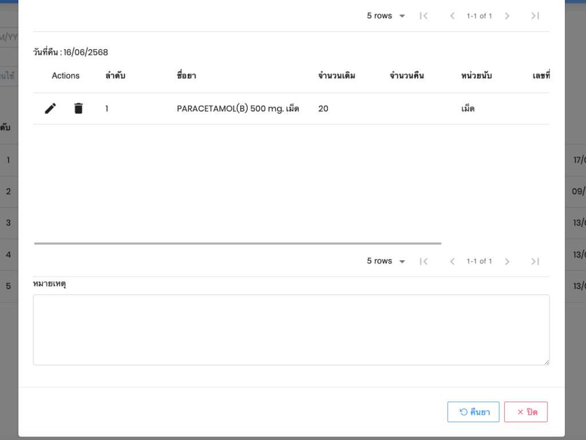Delete the PARACETAMOL row with trash icon

(x=78, y=108)
